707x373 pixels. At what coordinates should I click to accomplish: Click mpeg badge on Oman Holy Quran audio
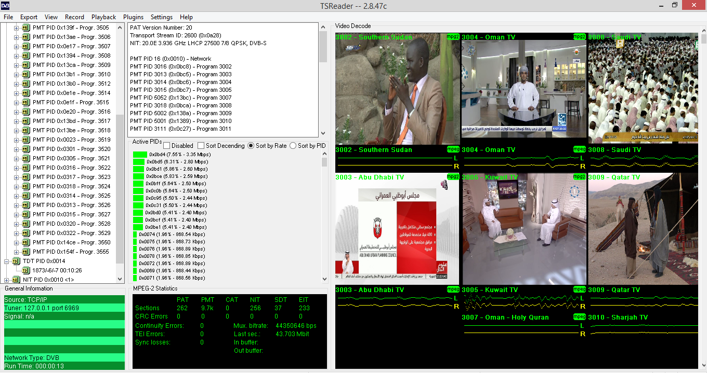tap(580, 317)
